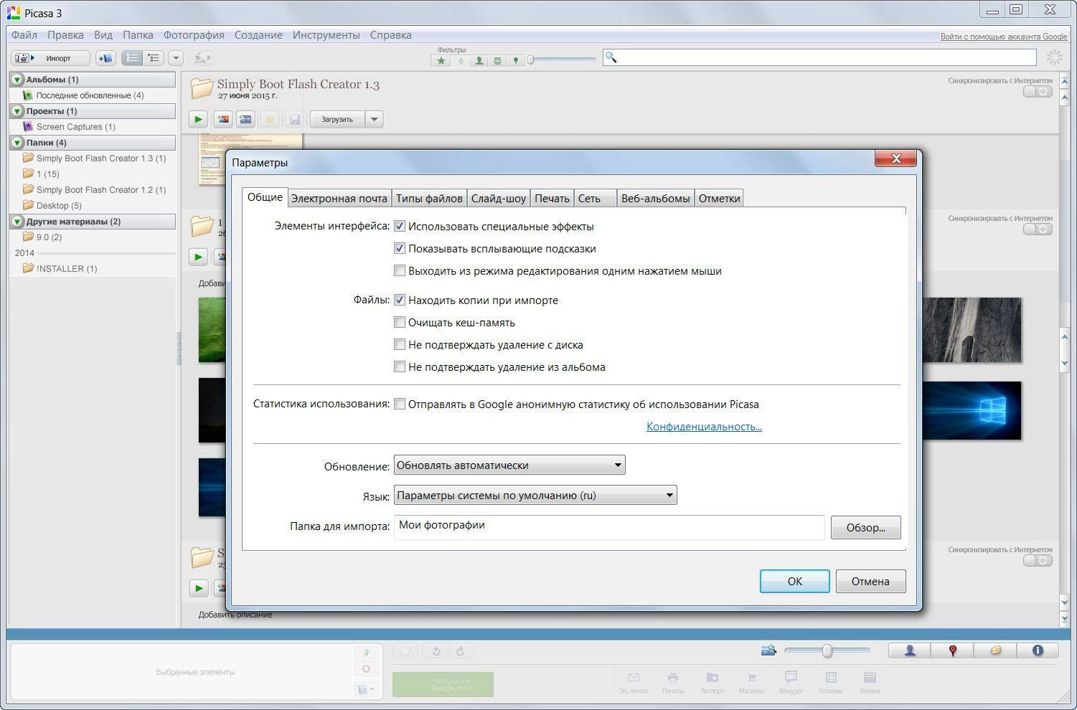
Task: Filter photos with faces
Action: tap(479, 61)
